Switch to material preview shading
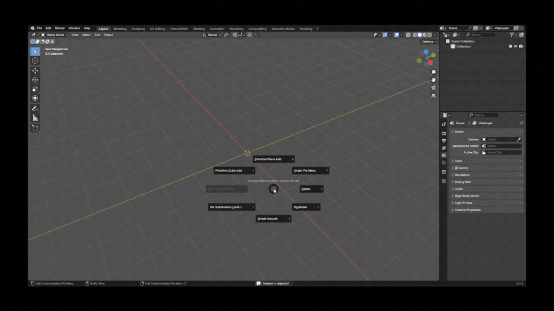This screenshot has width=554, height=311. pos(425,35)
